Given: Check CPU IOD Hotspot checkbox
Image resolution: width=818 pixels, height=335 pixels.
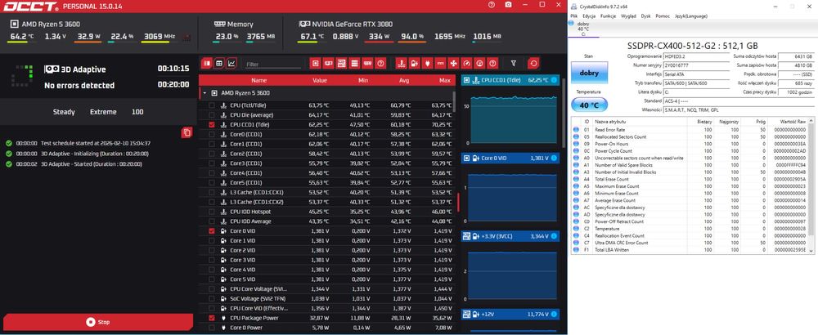Looking at the screenshot, I should pos(211,212).
